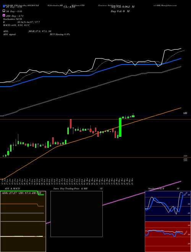This screenshot has height=252, width=191.
Task: Click the tall green breakout candlestick
Action: [x=120, y=127]
